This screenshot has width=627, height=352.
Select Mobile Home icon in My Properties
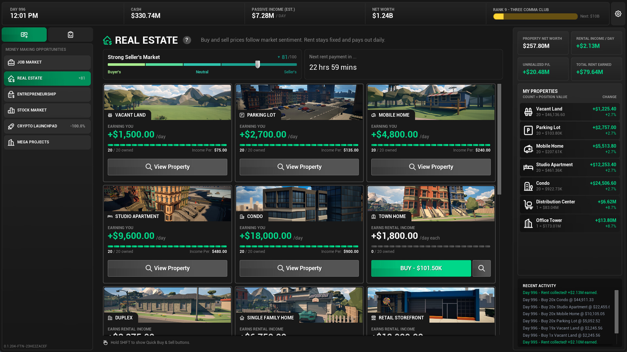pyautogui.click(x=528, y=149)
